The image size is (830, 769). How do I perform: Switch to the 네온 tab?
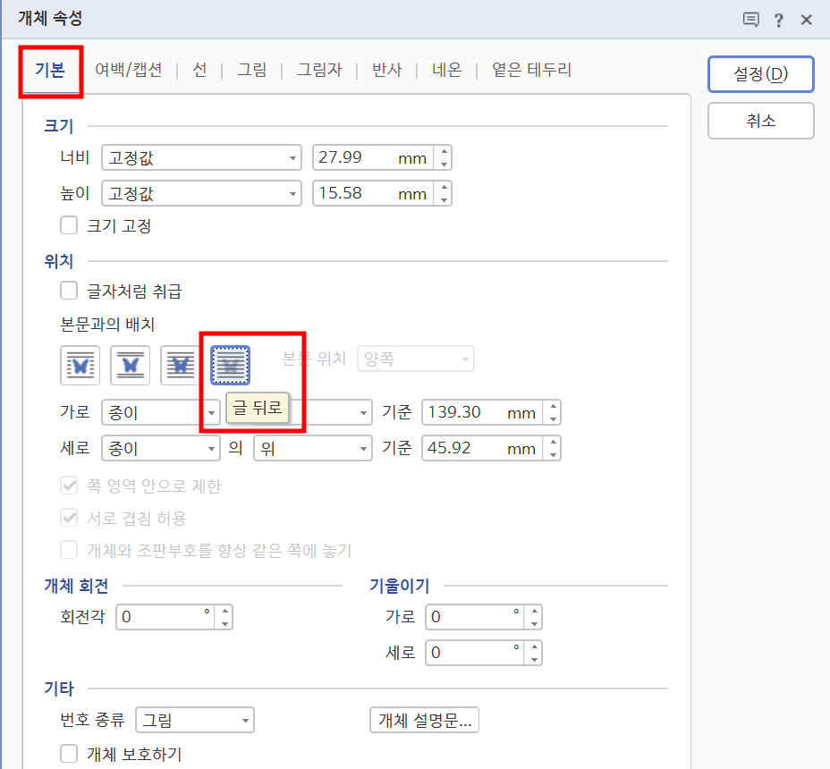pyautogui.click(x=447, y=70)
